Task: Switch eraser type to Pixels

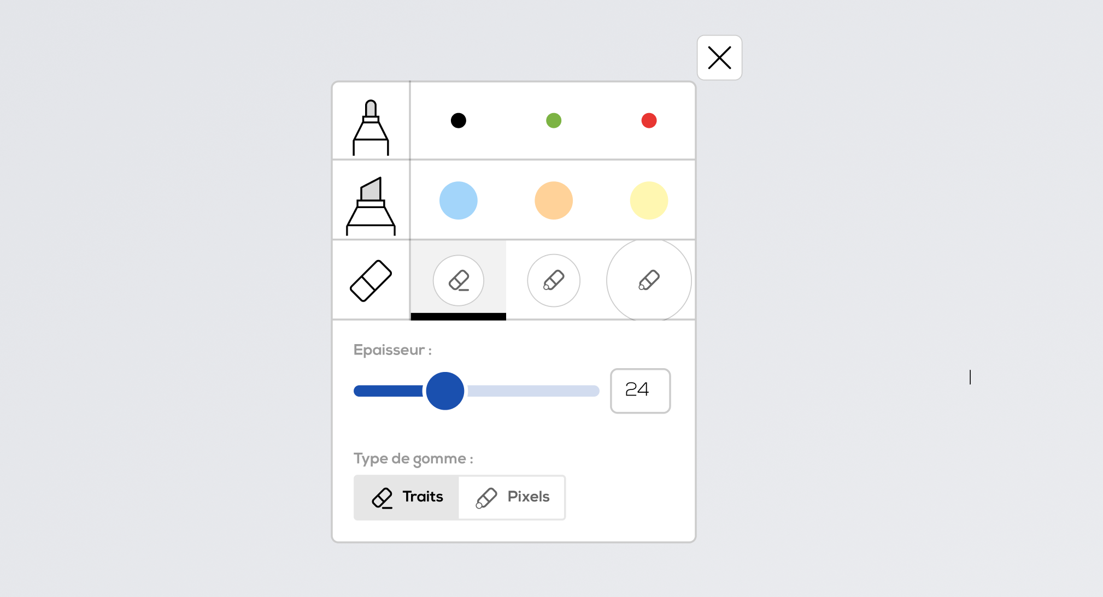Action: (512, 497)
